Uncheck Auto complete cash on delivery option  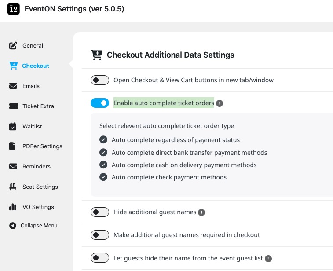(103, 165)
